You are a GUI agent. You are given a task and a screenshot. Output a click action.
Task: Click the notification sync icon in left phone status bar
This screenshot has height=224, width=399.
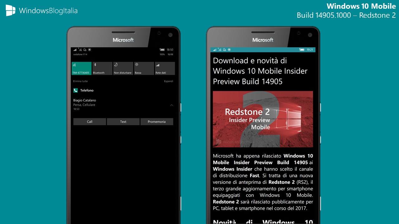[85, 49]
